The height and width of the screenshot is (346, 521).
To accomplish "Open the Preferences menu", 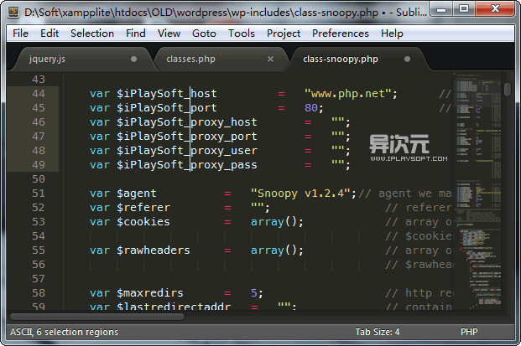I will click(x=340, y=34).
